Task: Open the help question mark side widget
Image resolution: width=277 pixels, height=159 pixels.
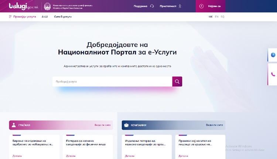Action: 273,55
